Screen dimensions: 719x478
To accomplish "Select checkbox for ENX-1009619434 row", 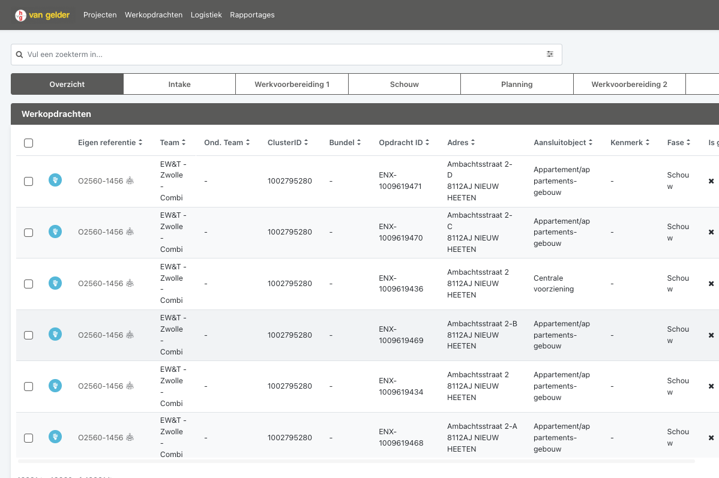I will point(28,386).
